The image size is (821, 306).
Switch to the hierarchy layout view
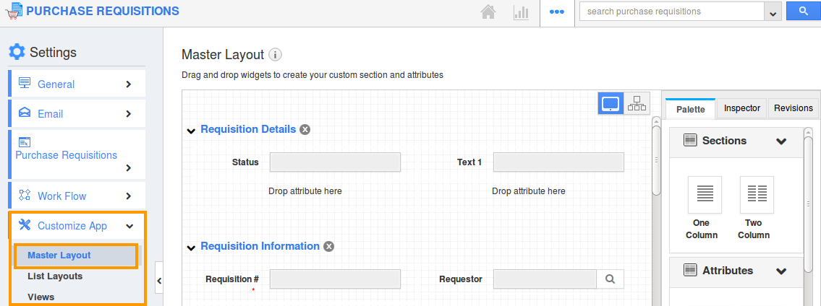[637, 103]
